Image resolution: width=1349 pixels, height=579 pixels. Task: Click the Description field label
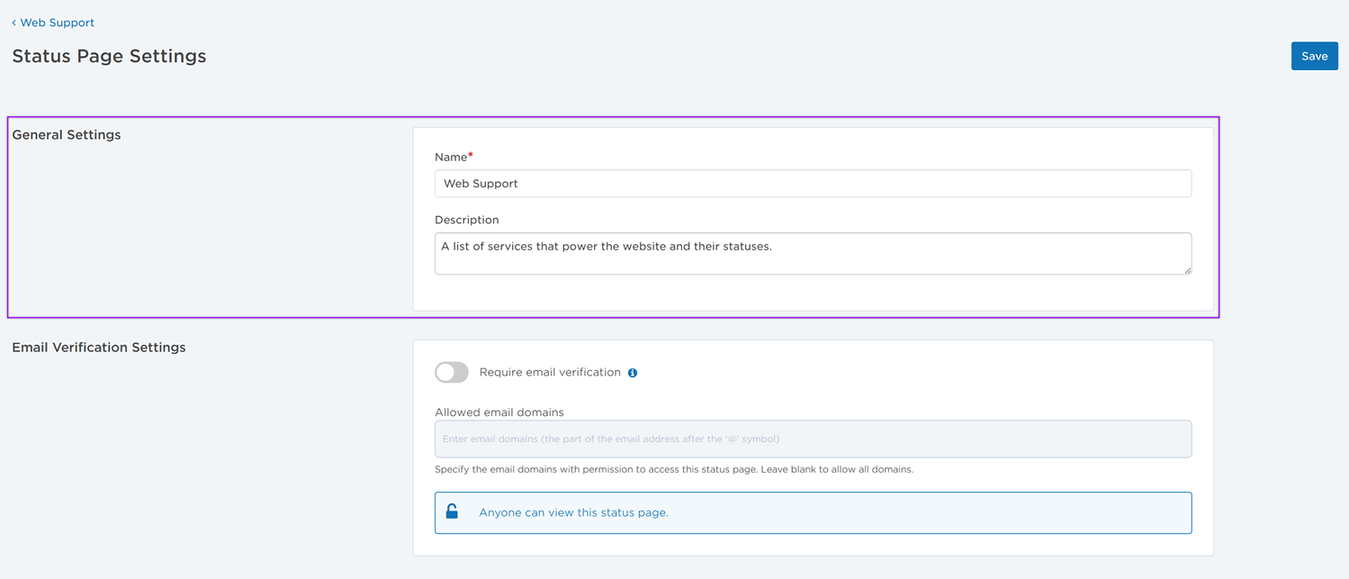[466, 220]
